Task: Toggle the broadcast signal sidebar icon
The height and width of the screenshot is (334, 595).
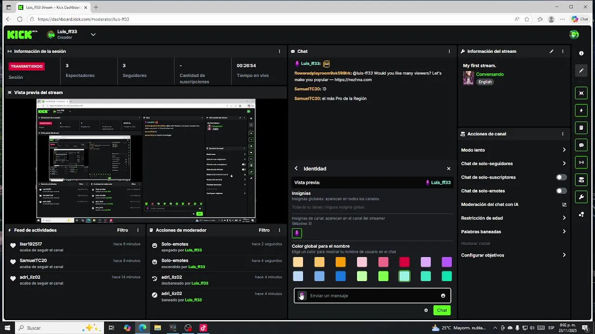Action: 581,162
